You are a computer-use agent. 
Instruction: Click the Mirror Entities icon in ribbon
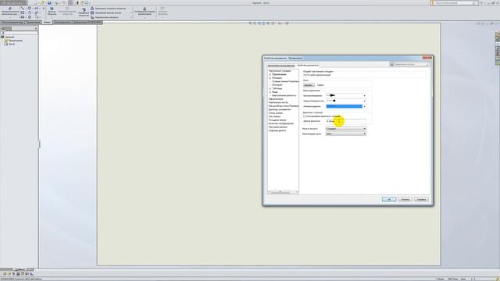click(92, 9)
